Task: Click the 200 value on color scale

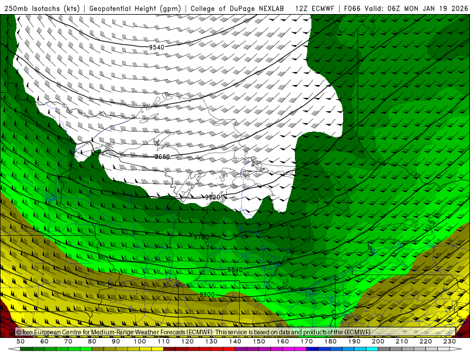Action: click(378, 341)
